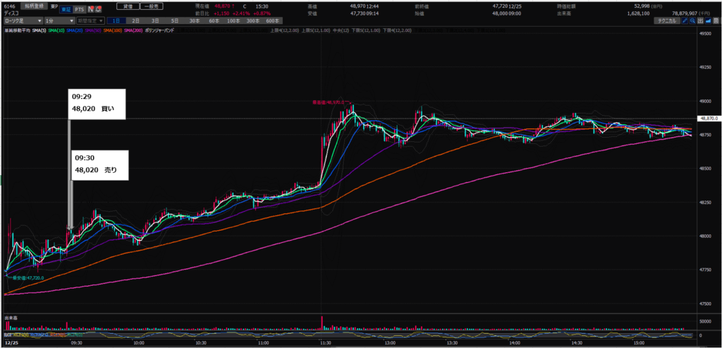This screenshot has height=348, width=722.
Task: Open the ローソク足 chart type dropdown
Action: (x=21, y=22)
